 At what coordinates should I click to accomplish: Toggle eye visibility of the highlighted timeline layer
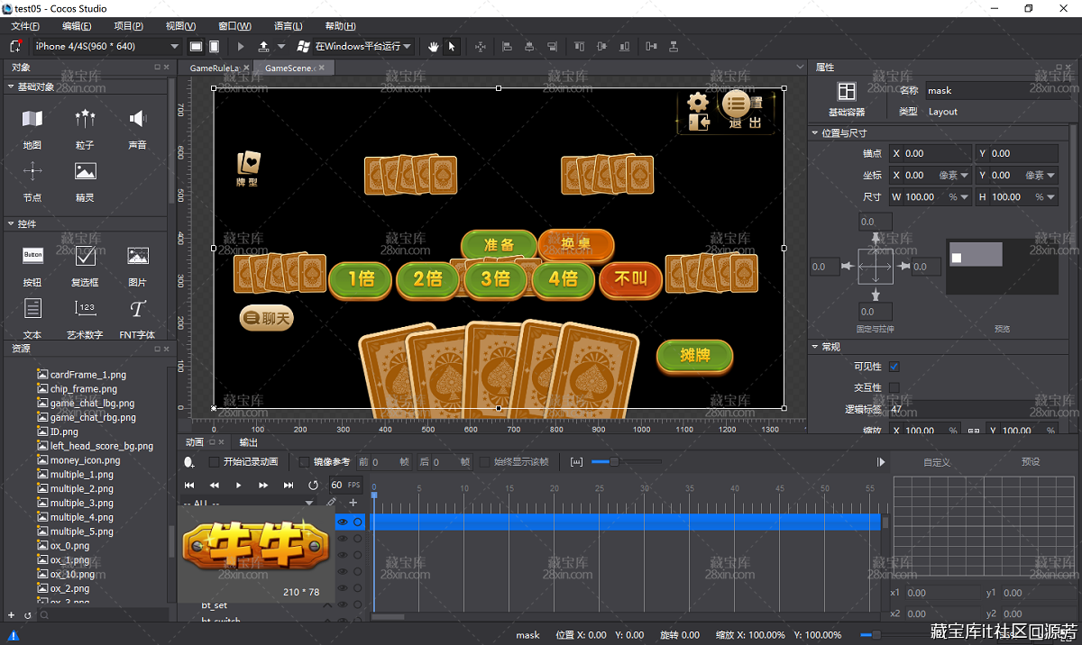(343, 522)
